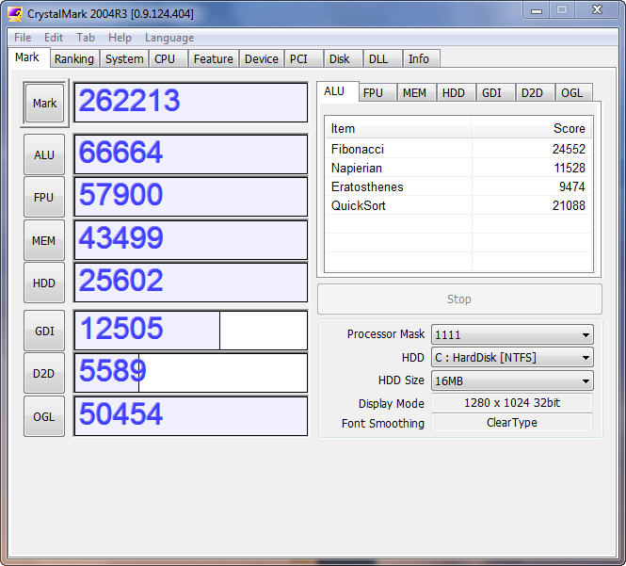The image size is (626, 566).
Task: Click the large Mark benchmark button
Action: click(x=44, y=103)
